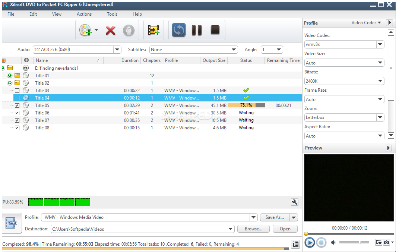Viewport: 396px width, 252px height.
Task: Open the Subtitles dropdown
Action: click(234, 50)
